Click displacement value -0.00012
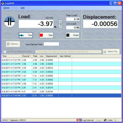 click(49, 68)
